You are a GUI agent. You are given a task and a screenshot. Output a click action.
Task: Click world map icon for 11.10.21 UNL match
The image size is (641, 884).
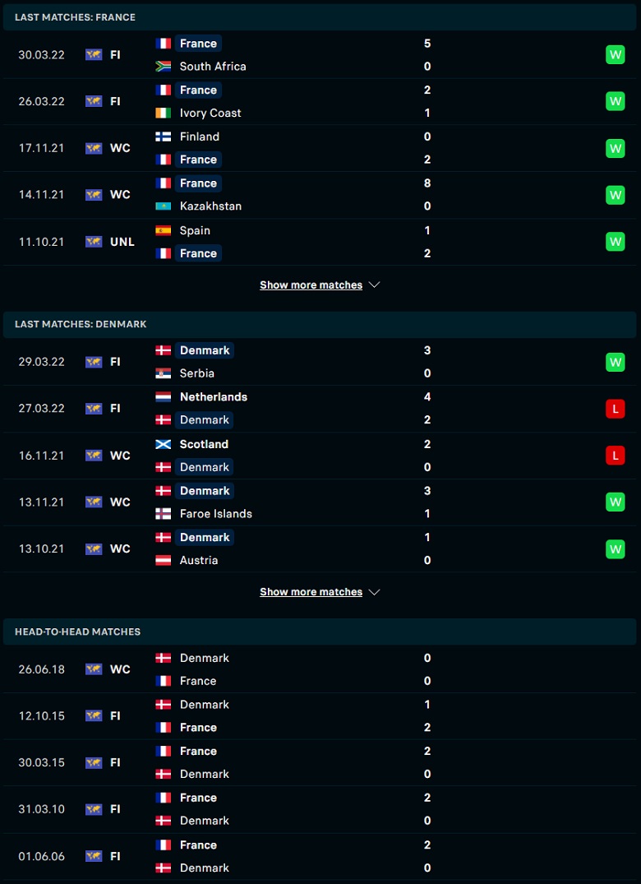click(94, 241)
